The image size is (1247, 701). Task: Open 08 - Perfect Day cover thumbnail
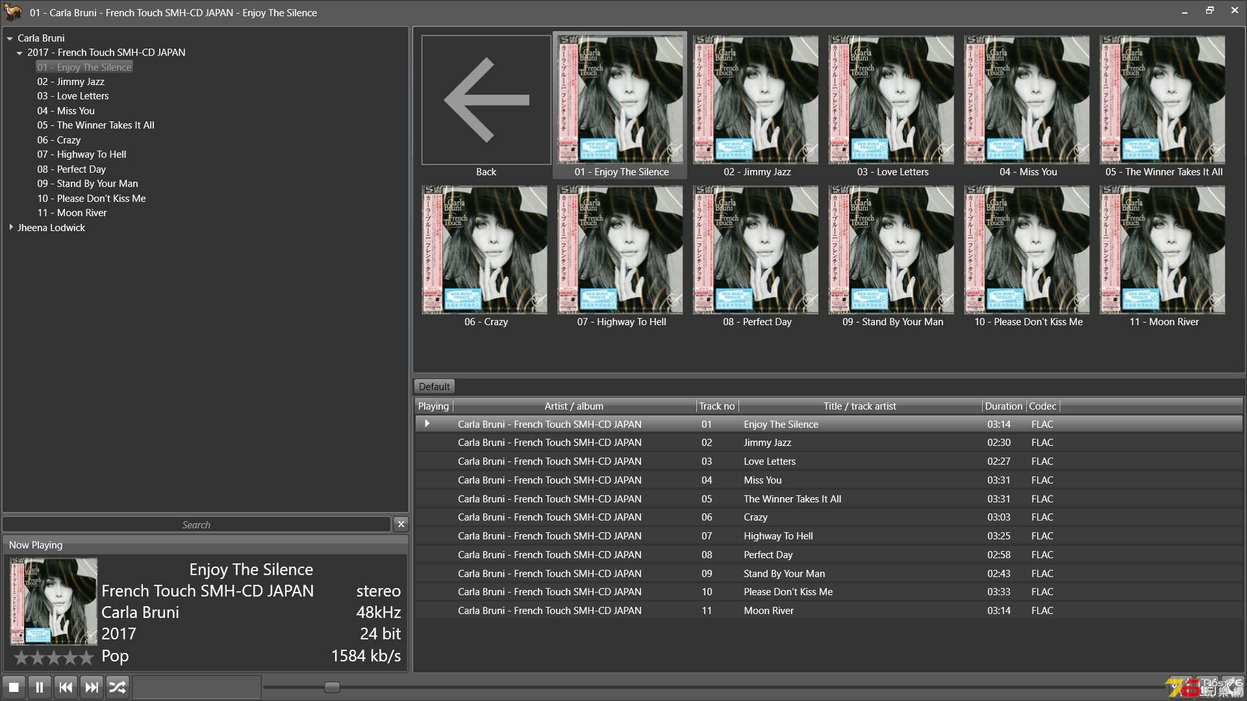tap(756, 250)
